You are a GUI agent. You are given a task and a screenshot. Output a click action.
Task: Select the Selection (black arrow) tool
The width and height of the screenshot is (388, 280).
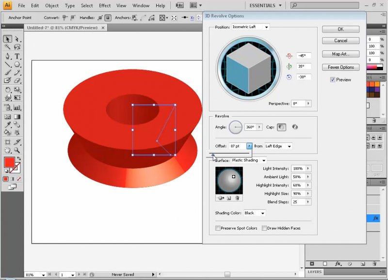[7, 39]
